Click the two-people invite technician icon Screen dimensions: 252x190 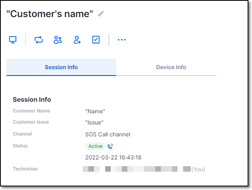[58, 40]
